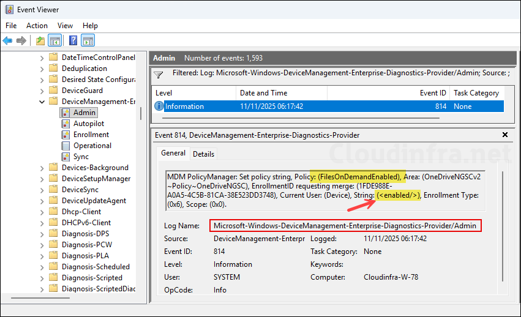Click the event list horizontal scrollbar
521x317 pixels.
[x=301, y=117]
